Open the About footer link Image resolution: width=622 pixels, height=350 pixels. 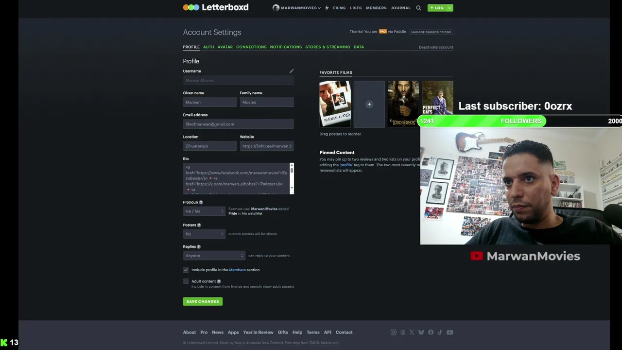[x=190, y=332]
